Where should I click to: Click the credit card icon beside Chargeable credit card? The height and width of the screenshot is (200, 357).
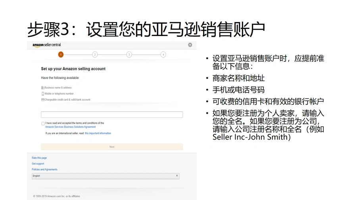[42, 100]
